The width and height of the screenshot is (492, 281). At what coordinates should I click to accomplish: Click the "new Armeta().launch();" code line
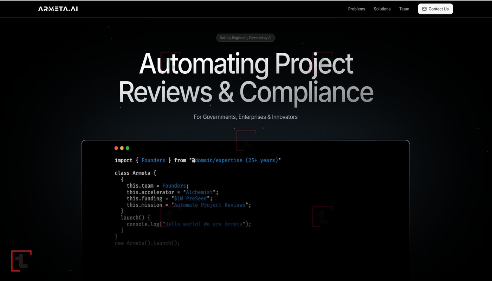[147, 243]
